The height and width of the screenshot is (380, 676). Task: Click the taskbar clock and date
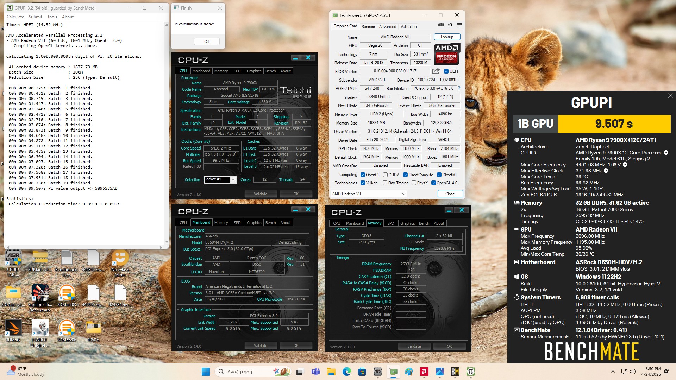(x=651, y=372)
